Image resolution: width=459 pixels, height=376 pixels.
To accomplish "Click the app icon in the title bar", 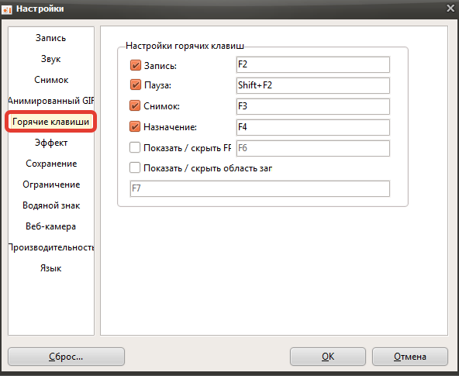I will 6,9.
